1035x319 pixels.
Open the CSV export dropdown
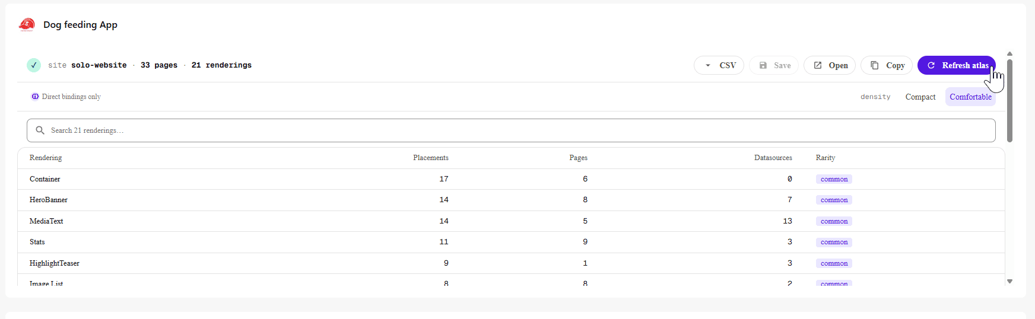pyautogui.click(x=719, y=65)
